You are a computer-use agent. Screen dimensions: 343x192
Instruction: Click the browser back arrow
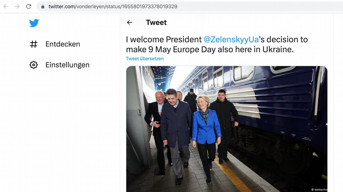pyautogui.click(x=6, y=6)
